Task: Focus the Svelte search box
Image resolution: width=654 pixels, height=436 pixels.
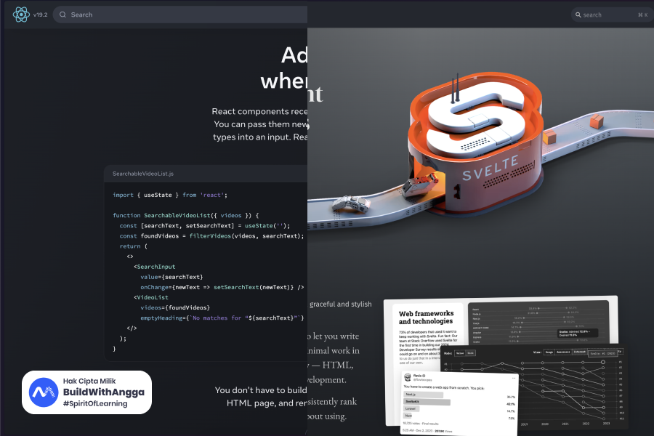Action: click(607, 15)
